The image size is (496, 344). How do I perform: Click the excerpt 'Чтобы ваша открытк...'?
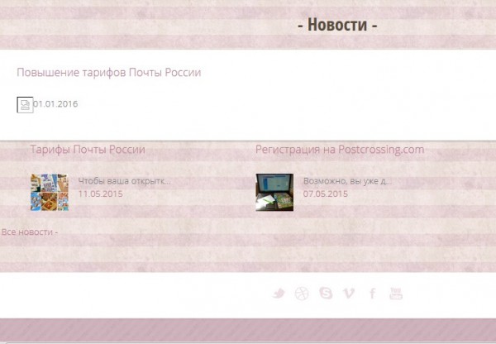(124, 181)
